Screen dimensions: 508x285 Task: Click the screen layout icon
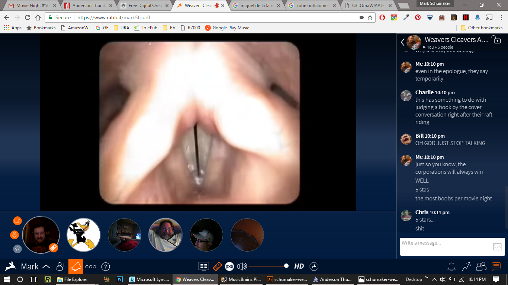(x=203, y=266)
